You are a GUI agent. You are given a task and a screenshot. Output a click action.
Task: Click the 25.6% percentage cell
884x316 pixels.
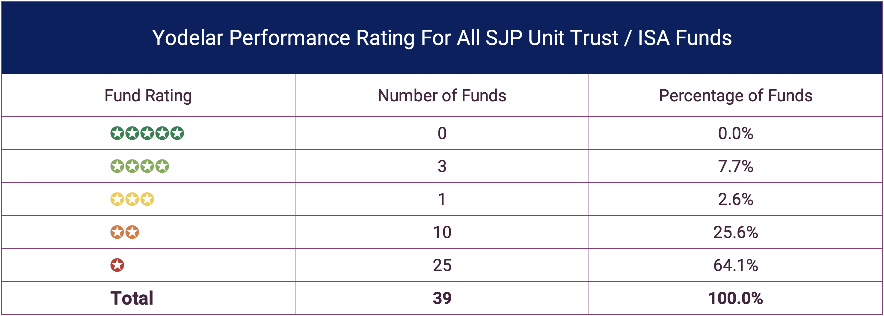pos(735,232)
